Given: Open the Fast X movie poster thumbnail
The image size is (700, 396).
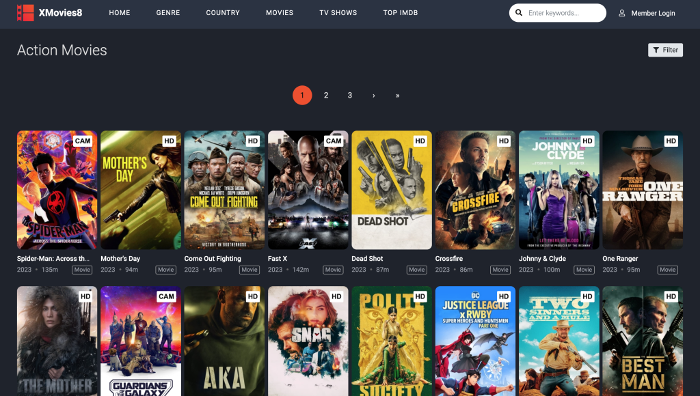Looking at the screenshot, I should 308,190.
